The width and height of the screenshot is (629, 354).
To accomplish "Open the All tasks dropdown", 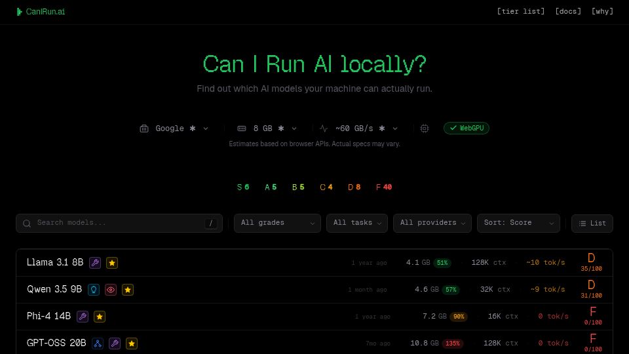I will (356, 223).
